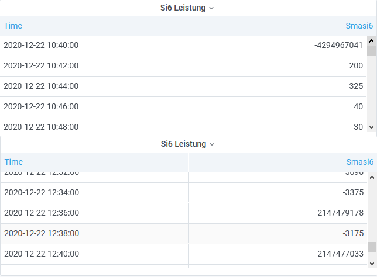This screenshot has height=277, width=377.
Task: Click the cell showing -3375
Action: click(352, 193)
